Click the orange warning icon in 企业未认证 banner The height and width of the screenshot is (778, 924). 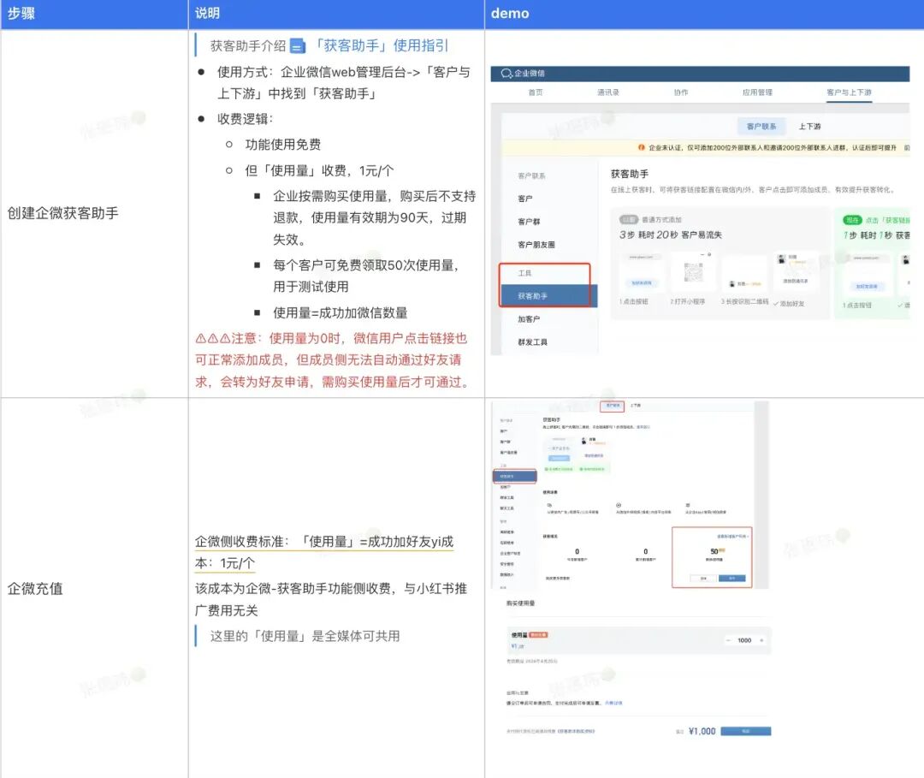point(642,146)
